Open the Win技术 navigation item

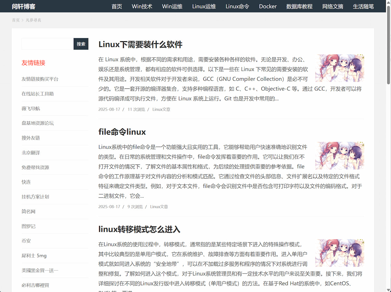(x=142, y=6)
